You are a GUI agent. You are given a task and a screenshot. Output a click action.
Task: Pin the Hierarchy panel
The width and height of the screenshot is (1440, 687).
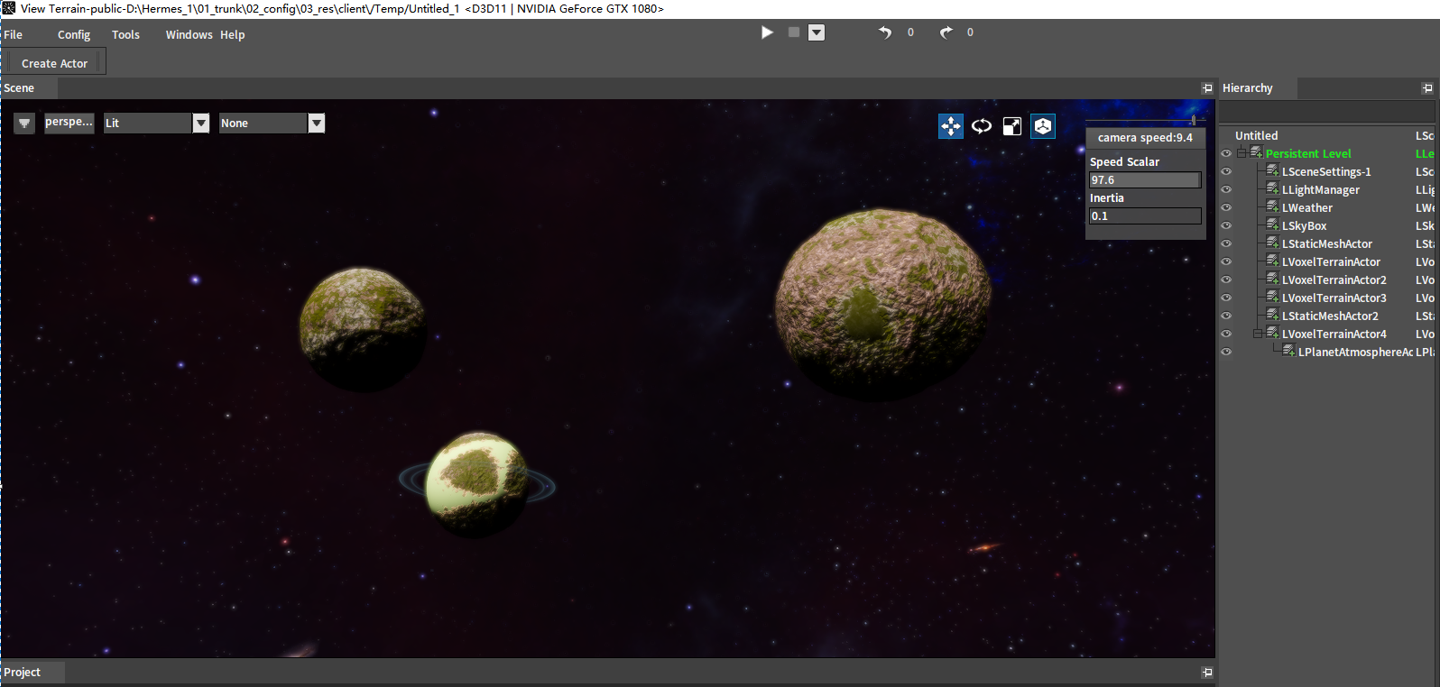coord(1427,88)
